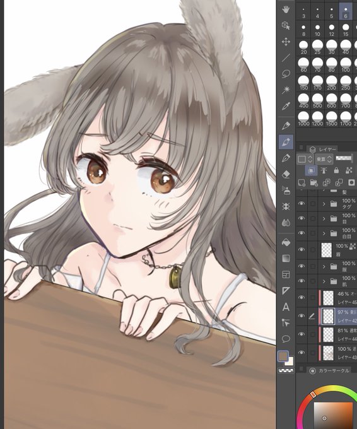Set レイヤー43 as the edit target

(x=312, y=353)
